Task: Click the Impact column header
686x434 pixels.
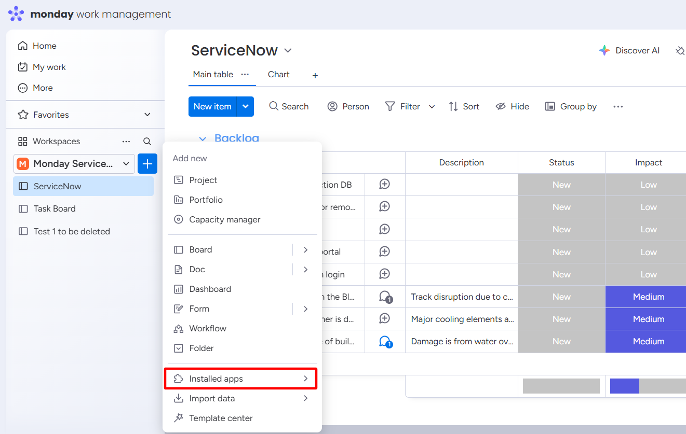Action: tap(649, 162)
